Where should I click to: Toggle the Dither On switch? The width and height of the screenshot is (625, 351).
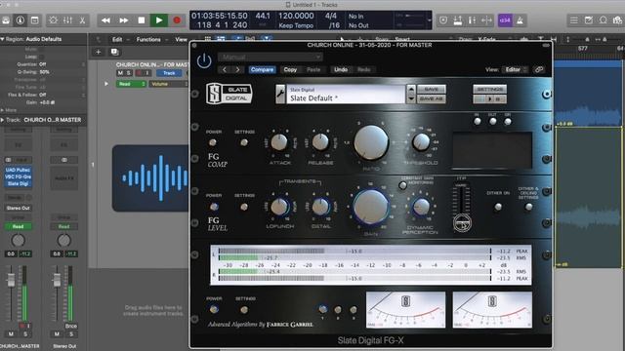498,207
